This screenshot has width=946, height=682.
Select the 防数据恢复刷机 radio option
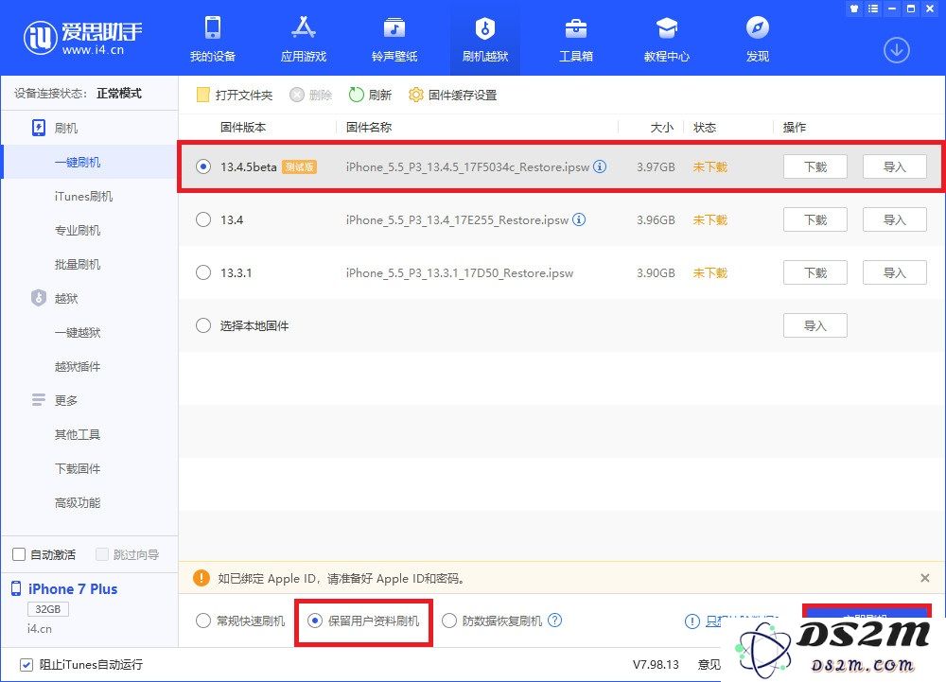coord(448,621)
